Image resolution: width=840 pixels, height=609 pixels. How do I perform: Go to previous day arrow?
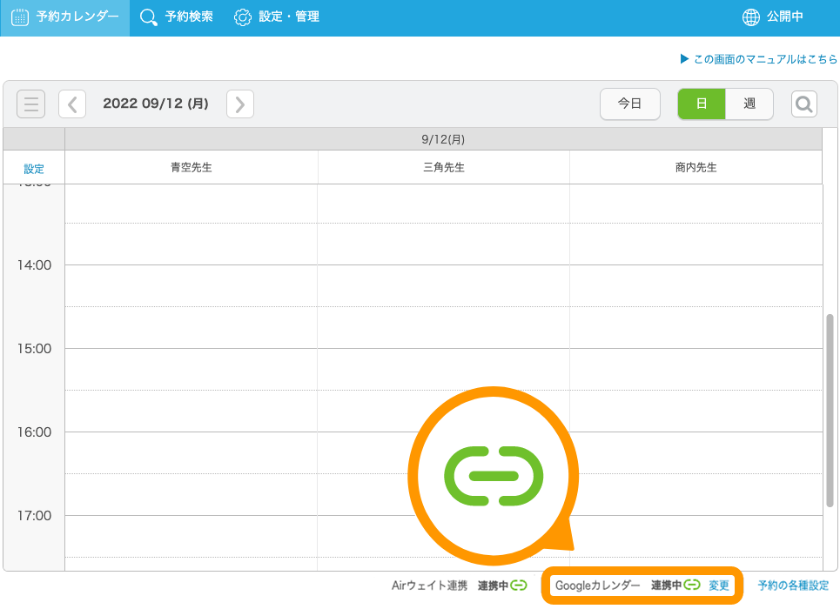(72, 104)
